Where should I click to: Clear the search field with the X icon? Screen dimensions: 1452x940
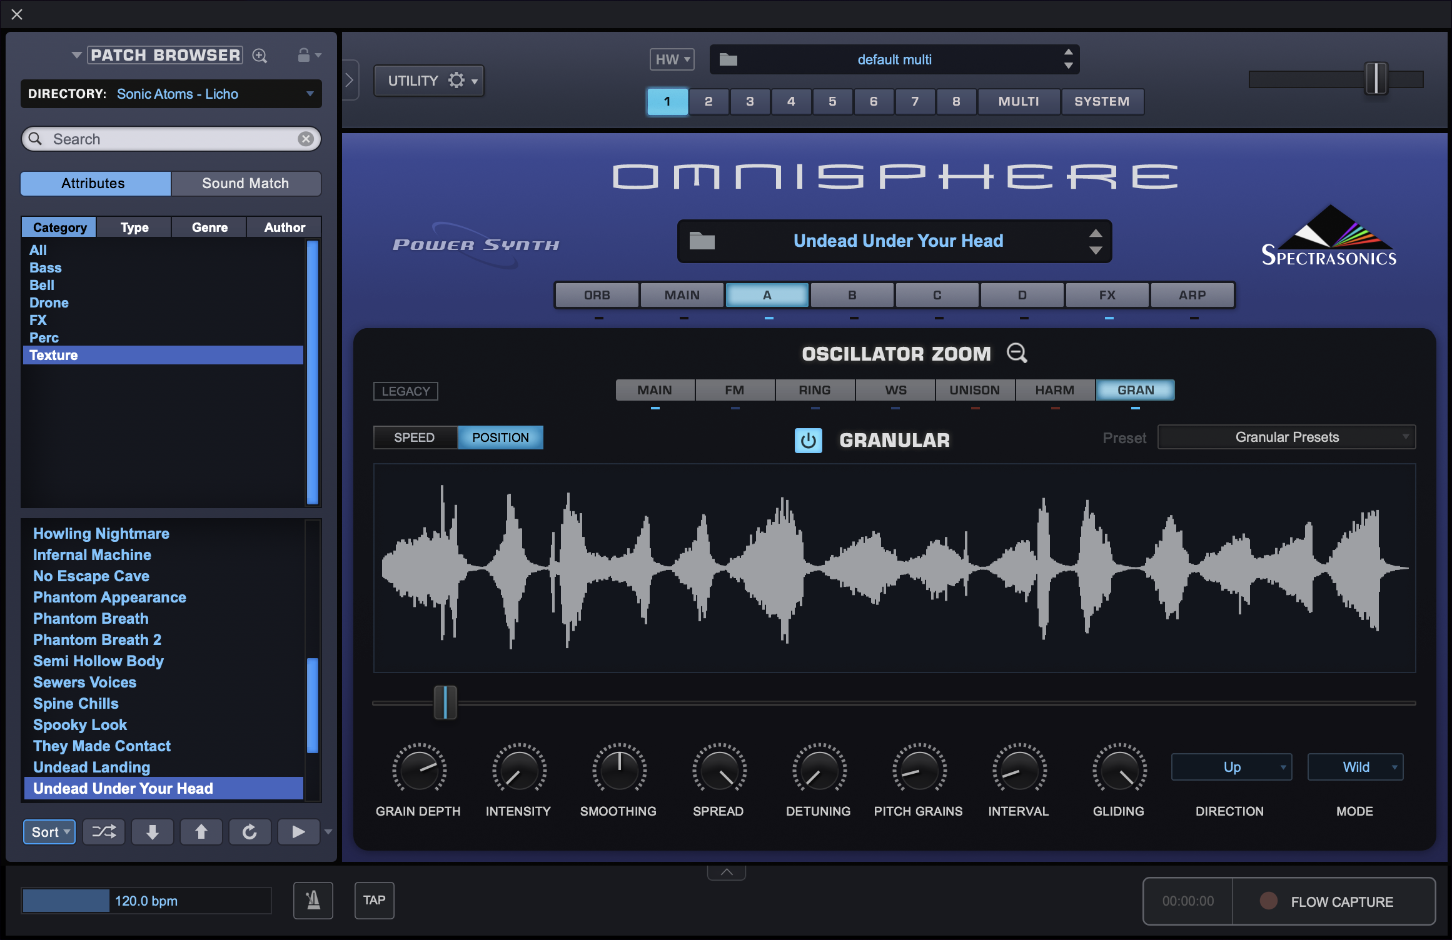(306, 139)
